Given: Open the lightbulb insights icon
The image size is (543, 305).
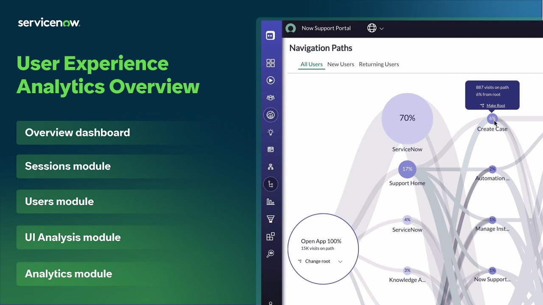Looking at the screenshot, I should coord(270,132).
